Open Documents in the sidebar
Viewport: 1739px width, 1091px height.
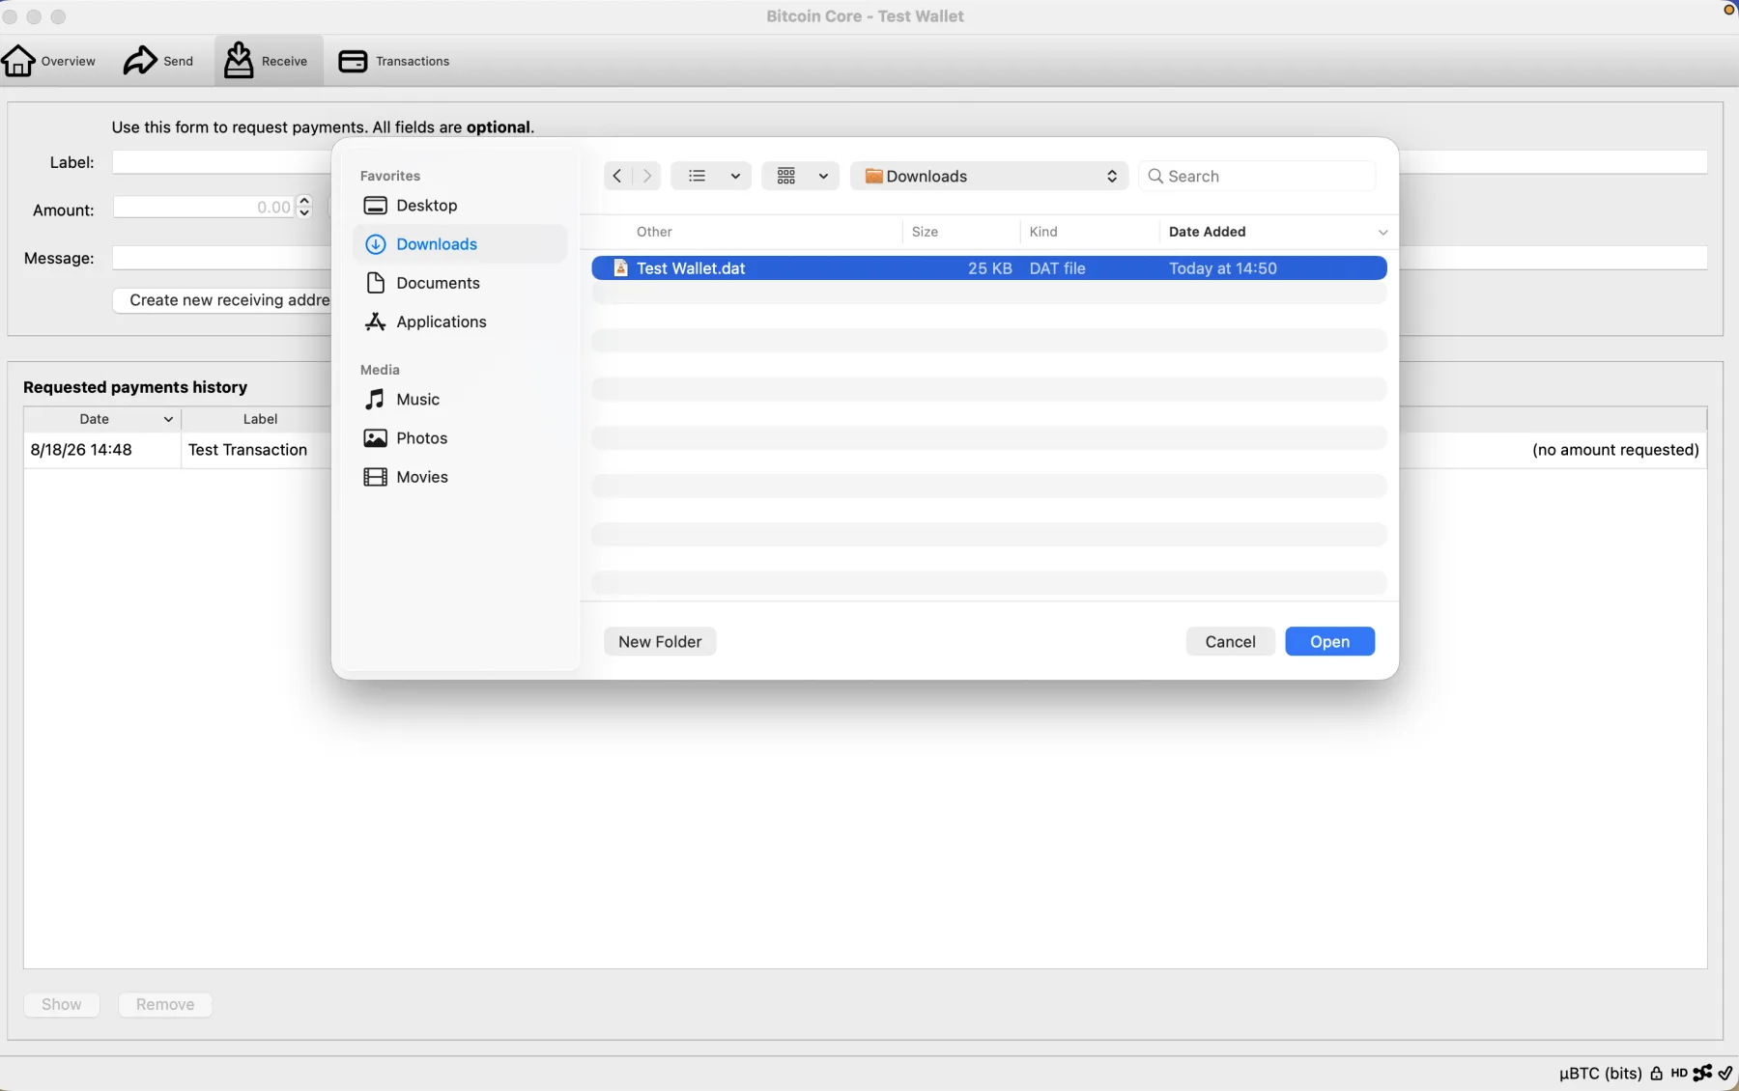point(460,283)
